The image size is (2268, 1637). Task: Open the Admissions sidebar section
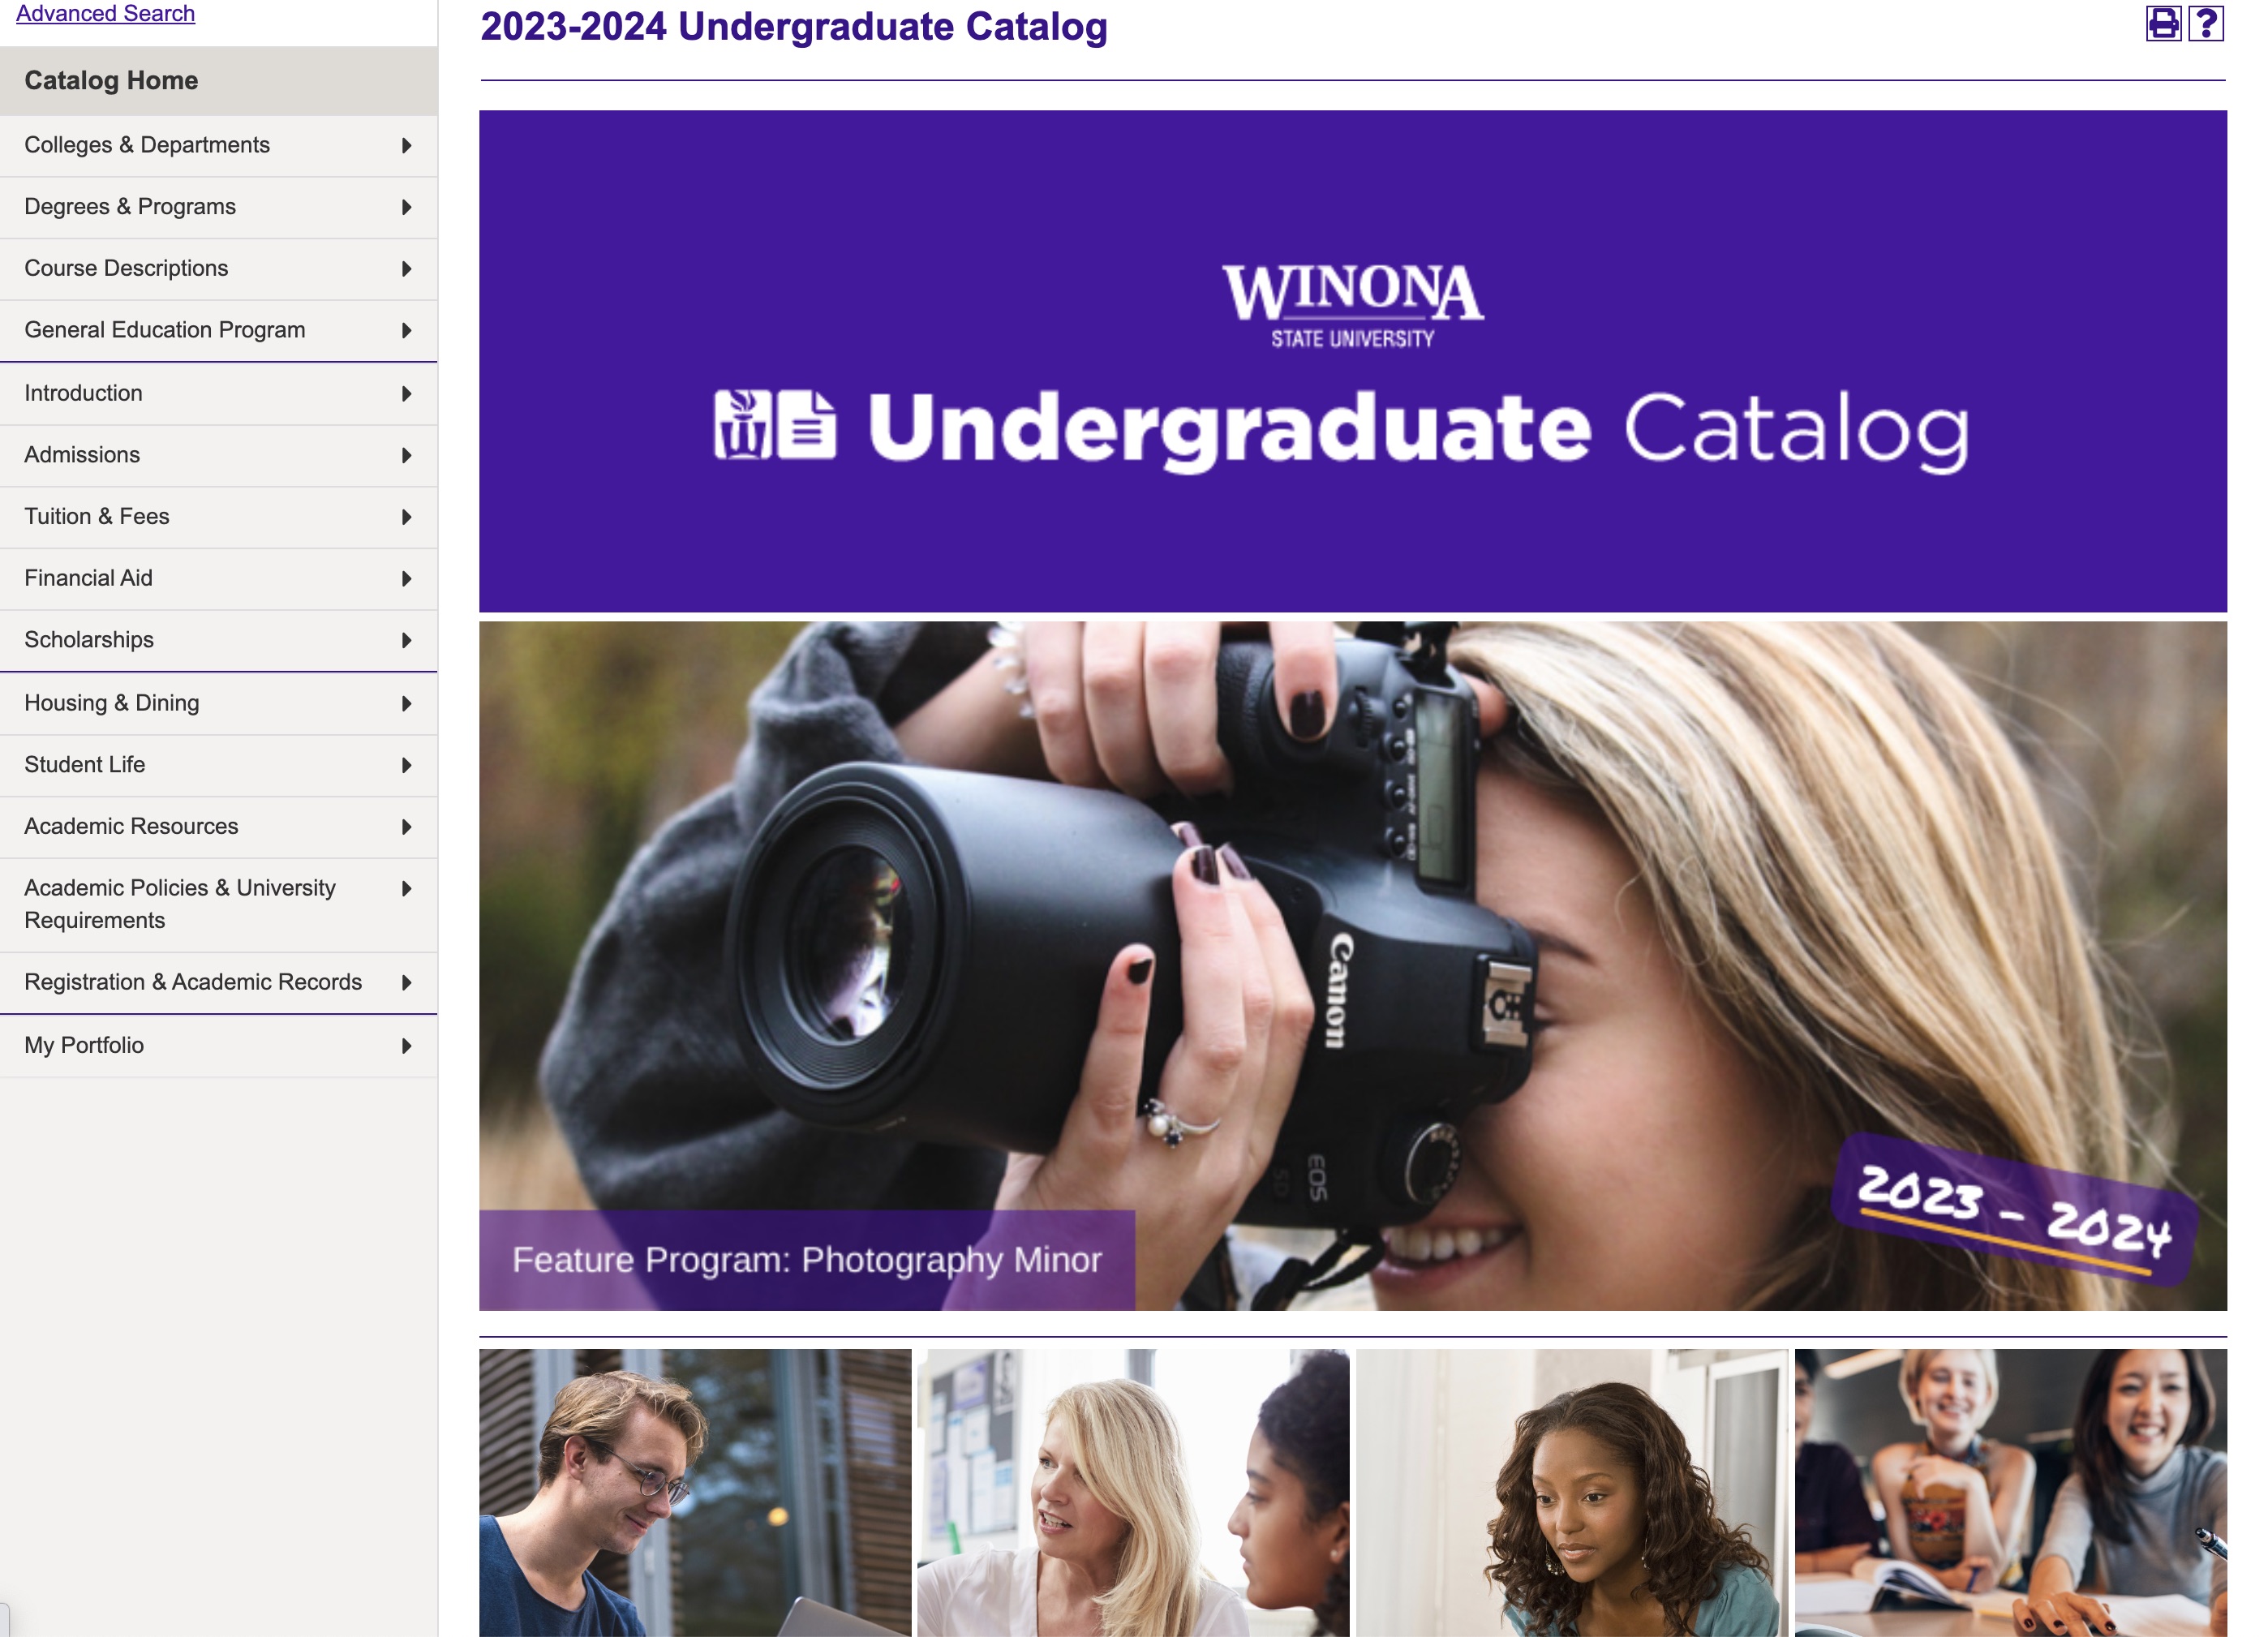click(x=82, y=454)
